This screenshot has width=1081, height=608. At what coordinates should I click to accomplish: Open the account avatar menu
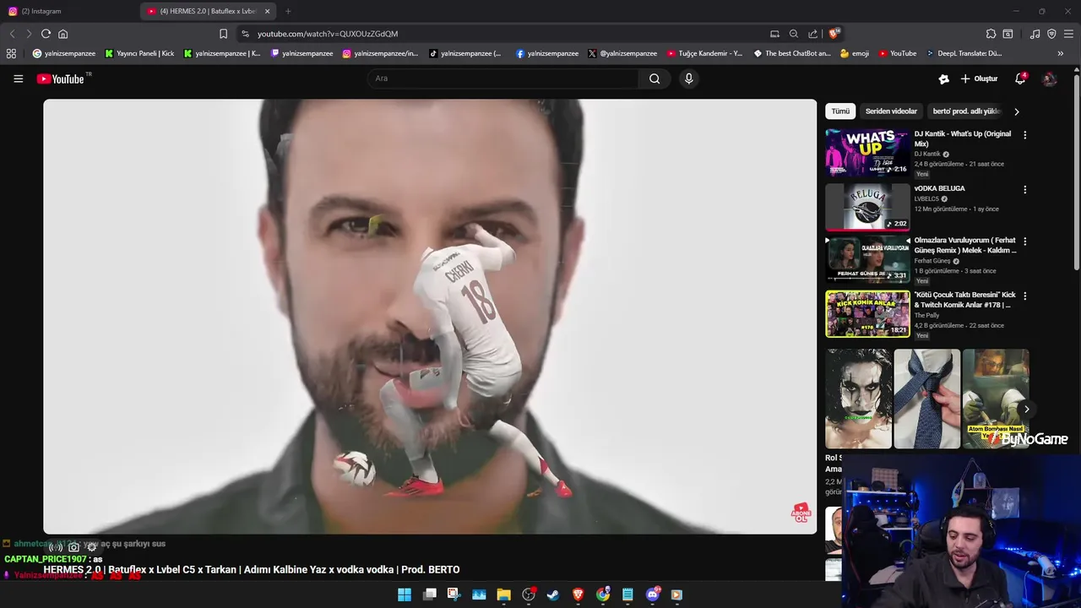tap(1050, 79)
